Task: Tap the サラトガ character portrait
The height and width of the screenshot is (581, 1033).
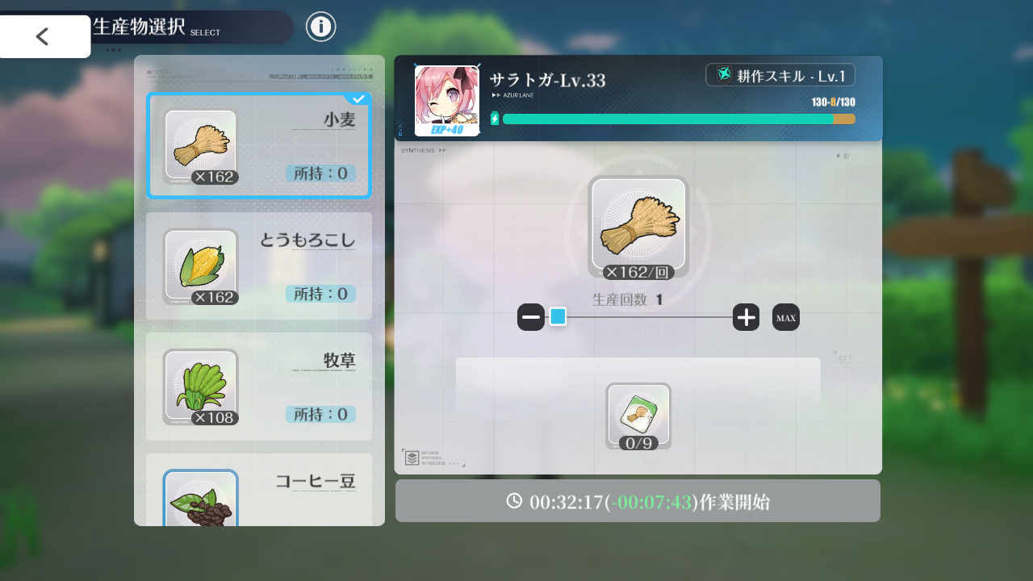Action: pyautogui.click(x=446, y=101)
